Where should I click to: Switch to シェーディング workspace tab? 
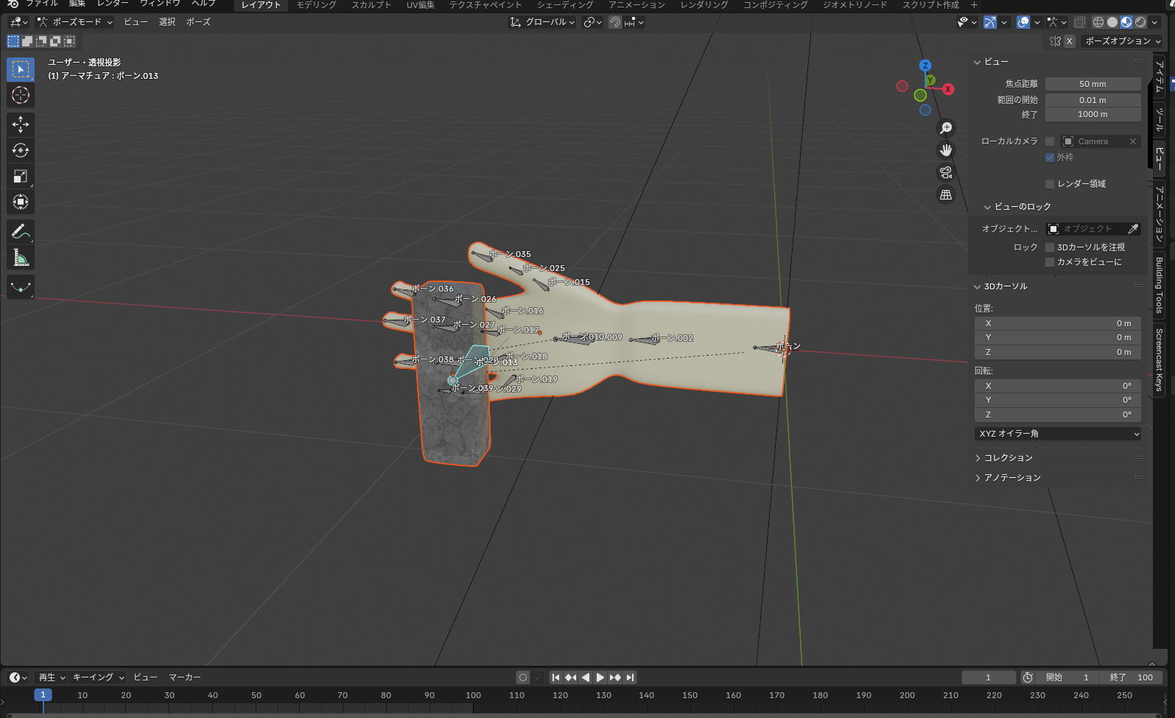[564, 4]
